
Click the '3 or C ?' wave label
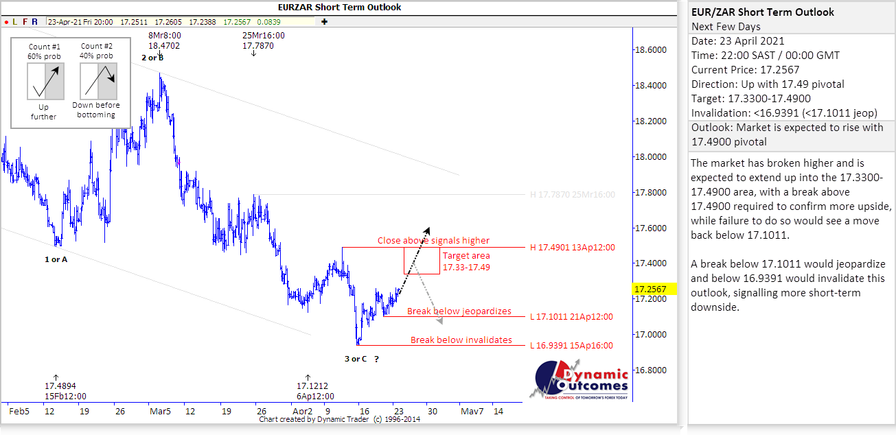pyautogui.click(x=362, y=359)
